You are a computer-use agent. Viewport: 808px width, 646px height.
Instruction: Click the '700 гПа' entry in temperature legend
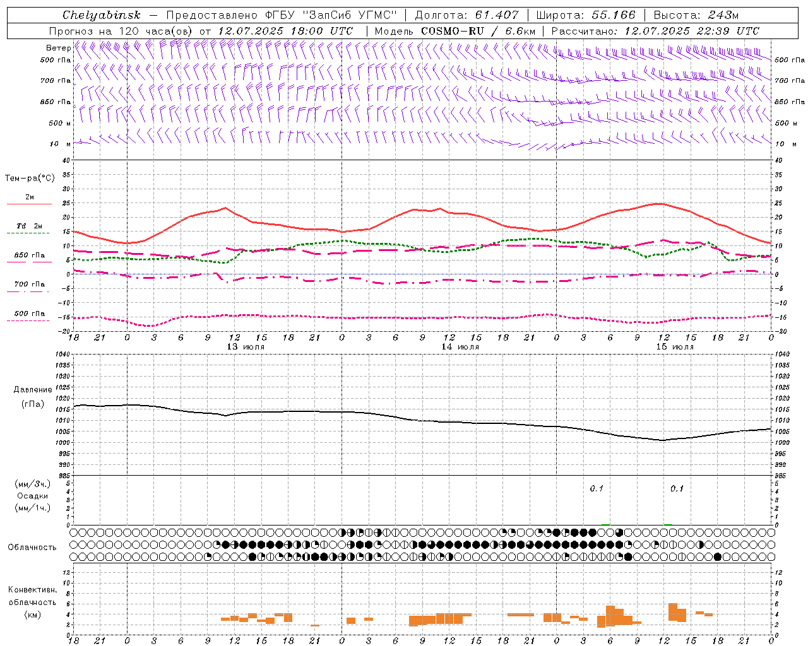coord(30,285)
